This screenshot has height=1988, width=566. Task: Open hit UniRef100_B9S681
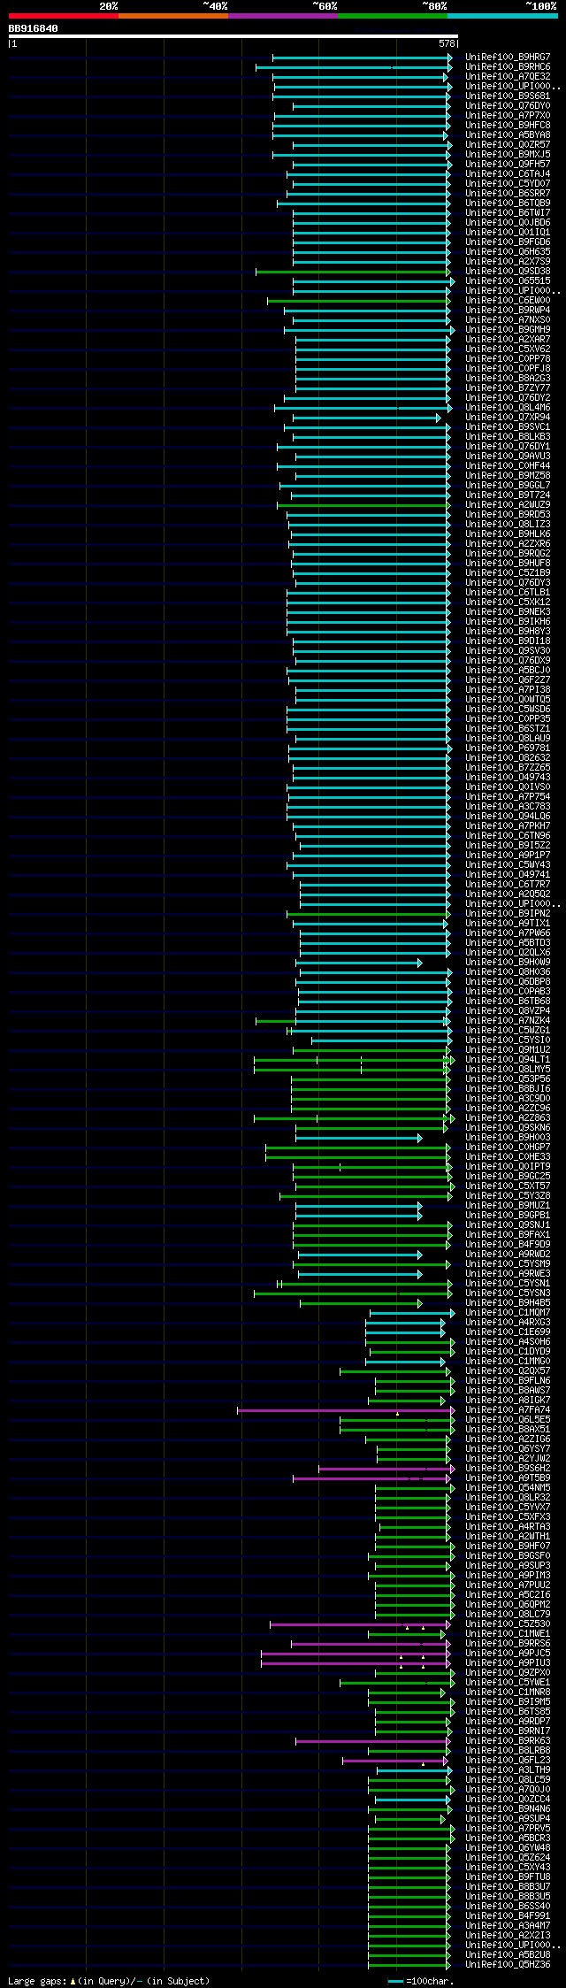508,96
